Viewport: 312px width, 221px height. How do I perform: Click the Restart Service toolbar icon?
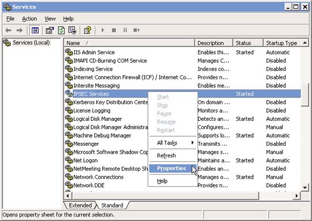coord(137,30)
